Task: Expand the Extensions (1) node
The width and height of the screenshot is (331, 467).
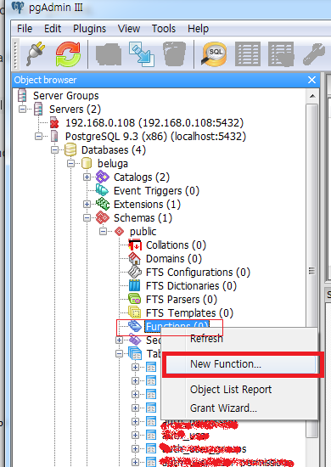Action: pyautogui.click(x=87, y=205)
